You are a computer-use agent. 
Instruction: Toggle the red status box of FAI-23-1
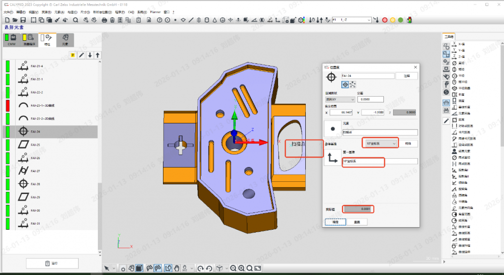pyautogui.click(x=8, y=106)
